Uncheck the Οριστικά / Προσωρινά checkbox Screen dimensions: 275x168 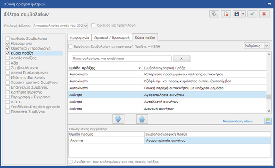pos(8,48)
